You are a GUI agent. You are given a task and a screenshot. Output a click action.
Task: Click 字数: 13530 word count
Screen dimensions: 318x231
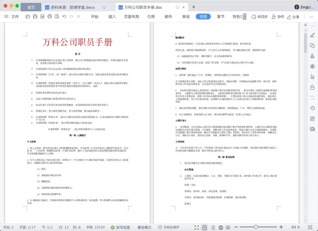tap(95, 227)
